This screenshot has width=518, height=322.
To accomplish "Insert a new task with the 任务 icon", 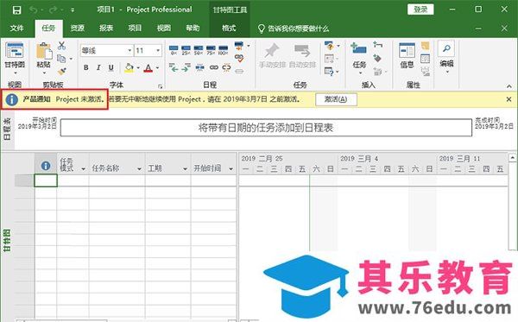I will click(359, 57).
